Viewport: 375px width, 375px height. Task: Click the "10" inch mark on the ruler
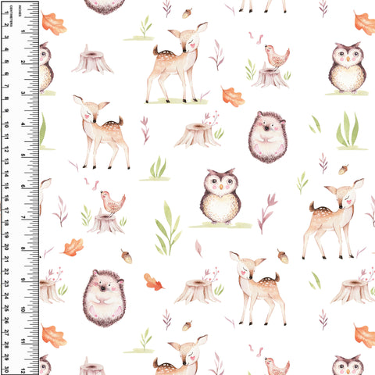(x=23, y=309)
